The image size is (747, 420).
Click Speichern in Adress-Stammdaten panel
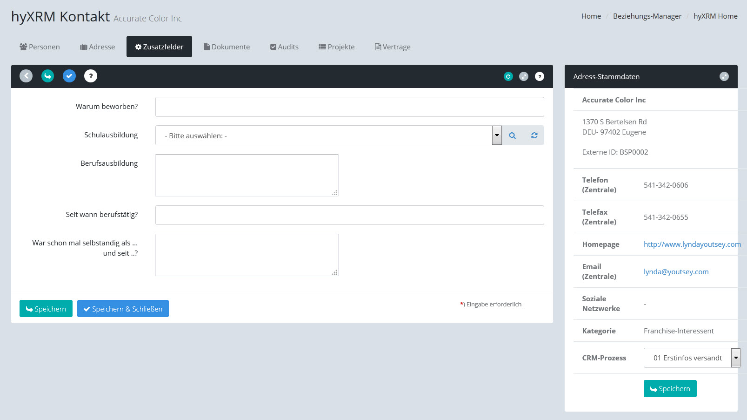pos(670,389)
